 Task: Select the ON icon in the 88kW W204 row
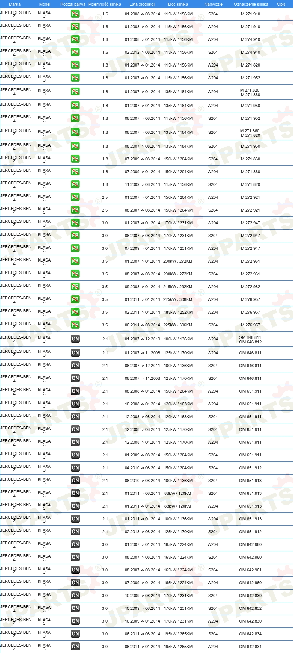tap(75, 506)
